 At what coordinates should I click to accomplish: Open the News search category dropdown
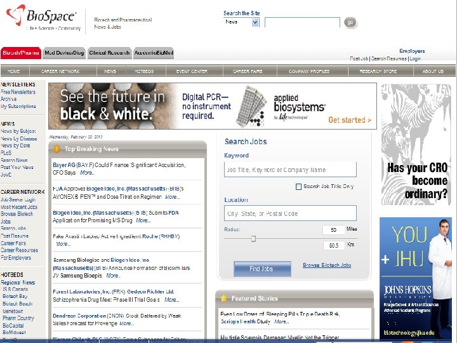(241, 22)
